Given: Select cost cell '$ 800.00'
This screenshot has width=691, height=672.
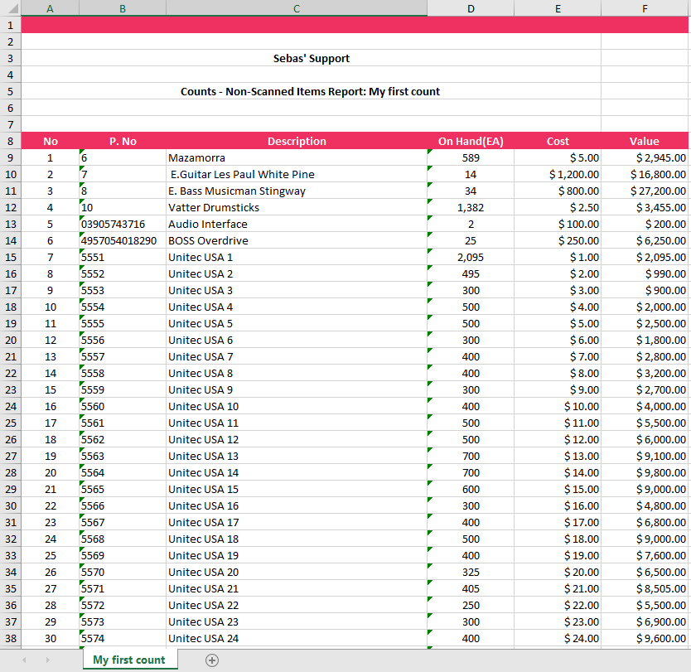Looking at the screenshot, I should 558,191.
